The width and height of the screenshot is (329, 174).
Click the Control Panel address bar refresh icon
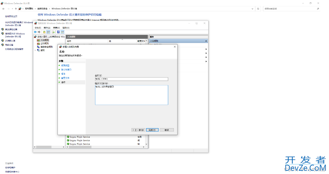click(x=258, y=8)
